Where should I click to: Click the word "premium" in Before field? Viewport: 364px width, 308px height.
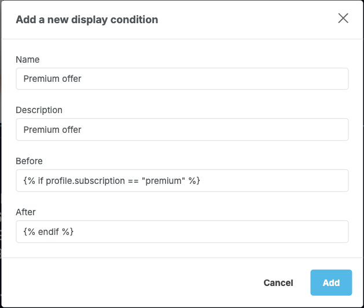163,180
